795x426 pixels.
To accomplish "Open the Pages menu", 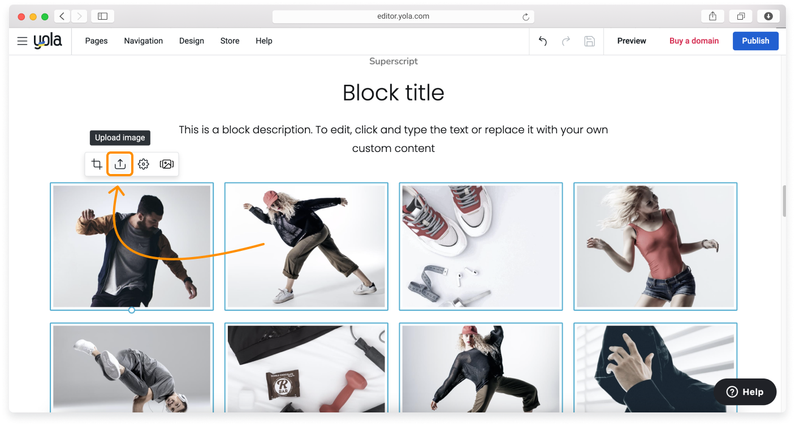I will coord(96,41).
